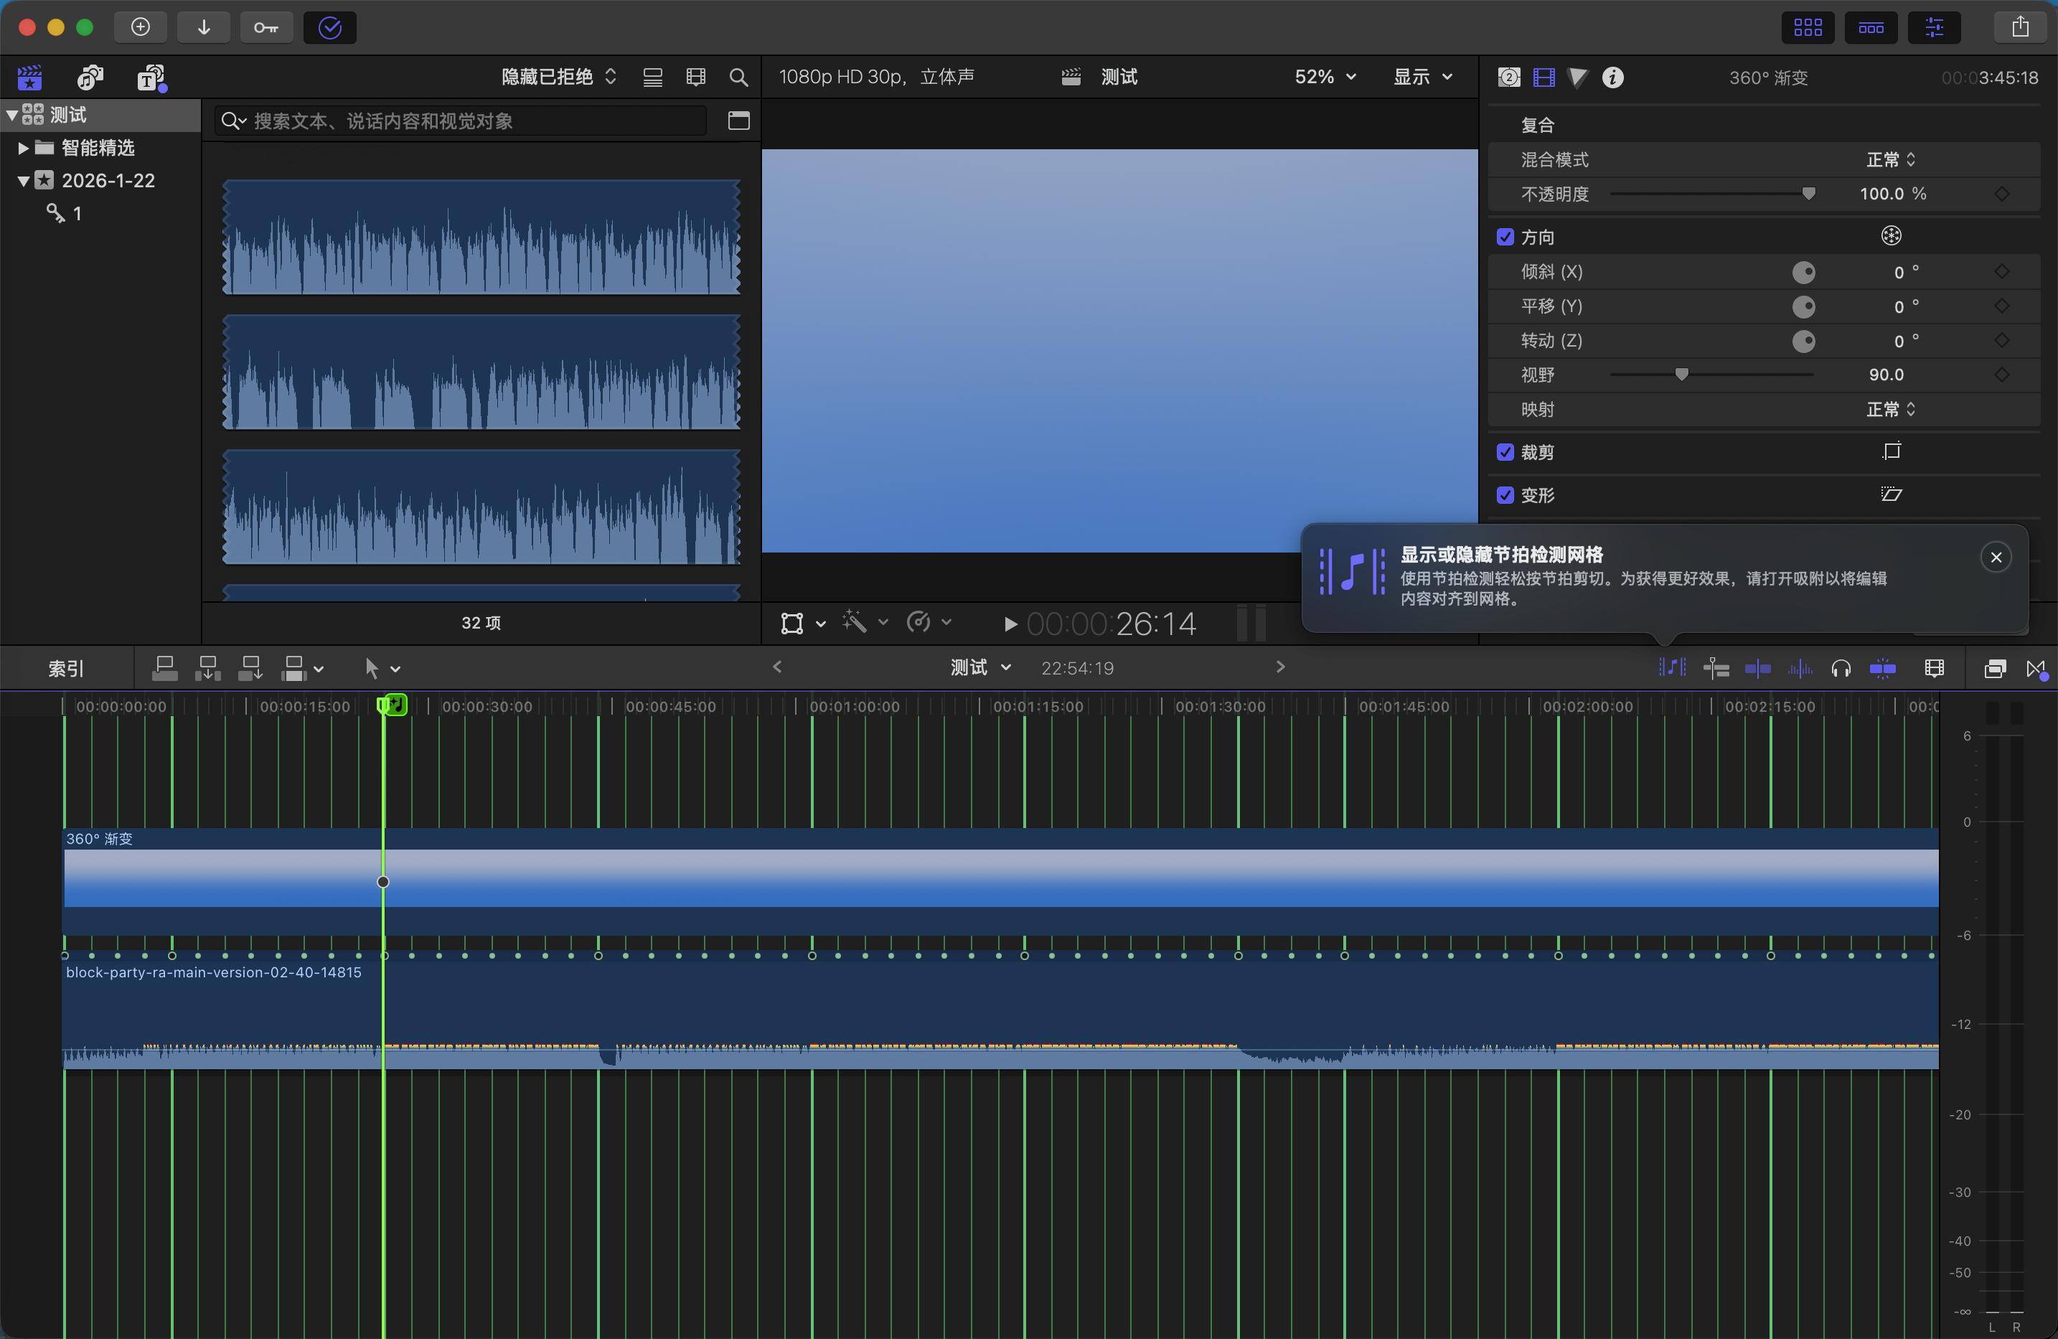Open the 52% zoom dropdown

coord(1324,77)
